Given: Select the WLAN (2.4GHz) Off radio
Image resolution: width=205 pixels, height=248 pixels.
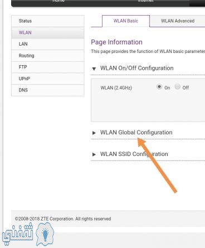Looking at the screenshot, I should 178,86.
